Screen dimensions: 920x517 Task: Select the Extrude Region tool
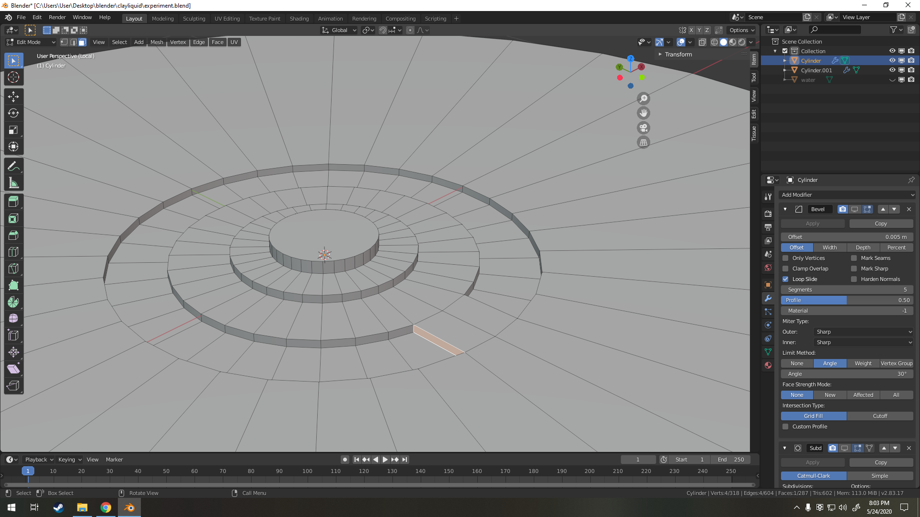[x=13, y=202]
